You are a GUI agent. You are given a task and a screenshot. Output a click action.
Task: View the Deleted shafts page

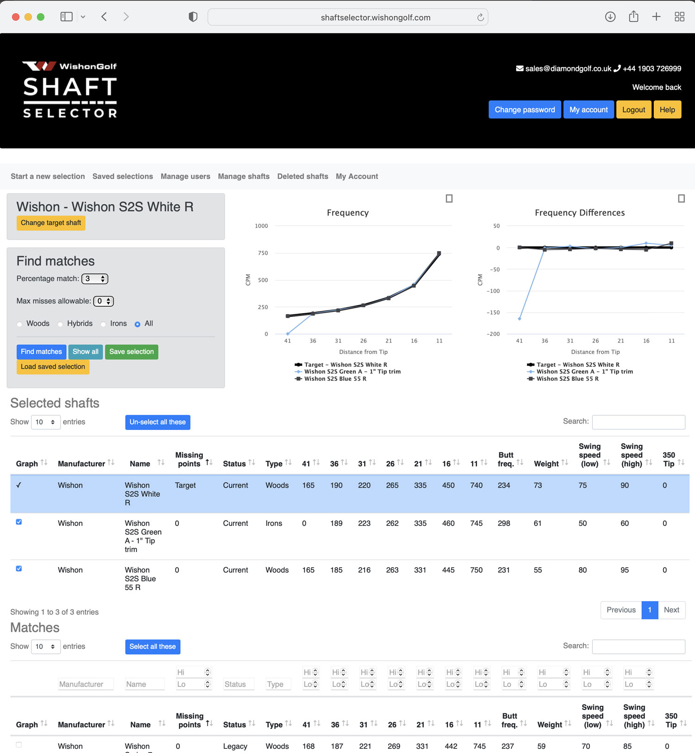click(303, 177)
